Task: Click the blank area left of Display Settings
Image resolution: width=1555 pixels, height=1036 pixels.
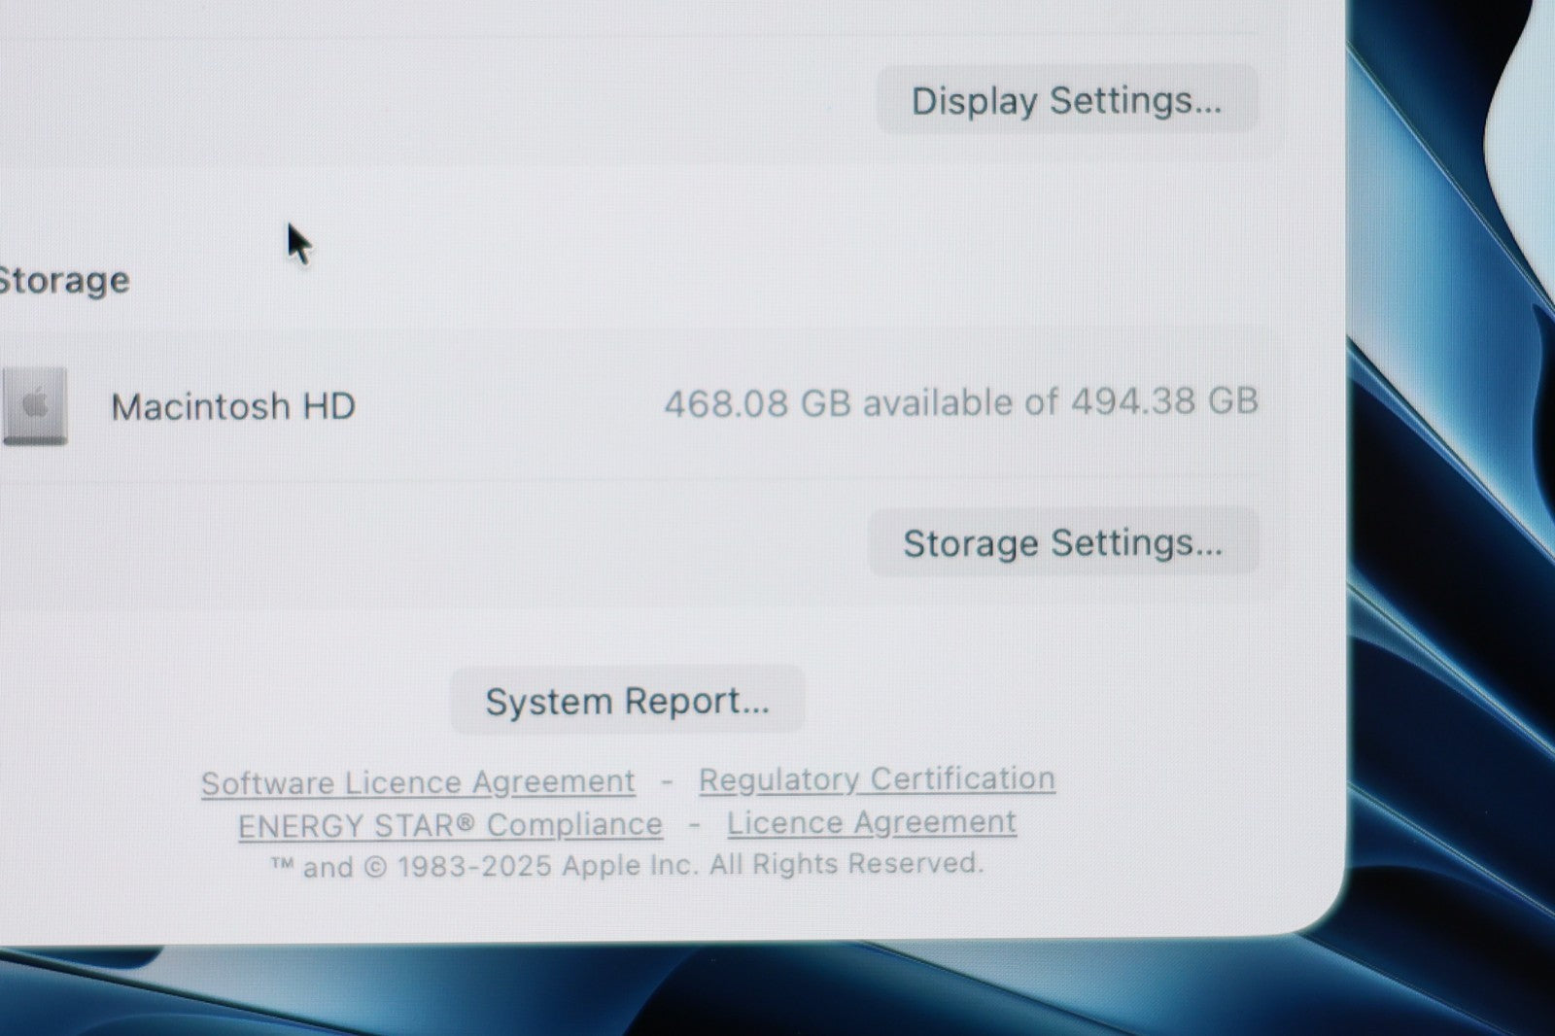Action: pos(437,100)
